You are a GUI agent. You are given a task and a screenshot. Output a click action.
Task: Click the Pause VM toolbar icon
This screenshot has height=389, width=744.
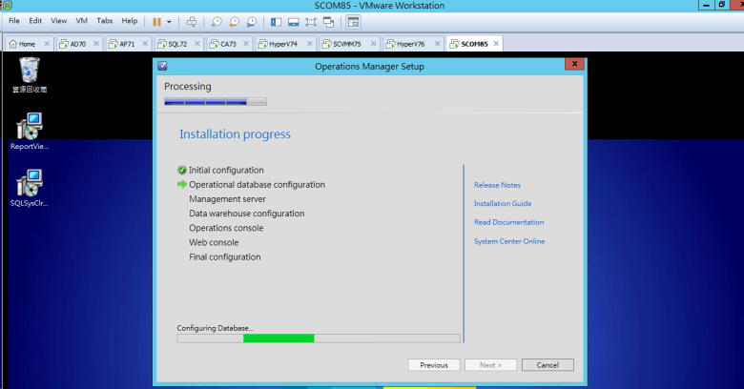point(156,21)
